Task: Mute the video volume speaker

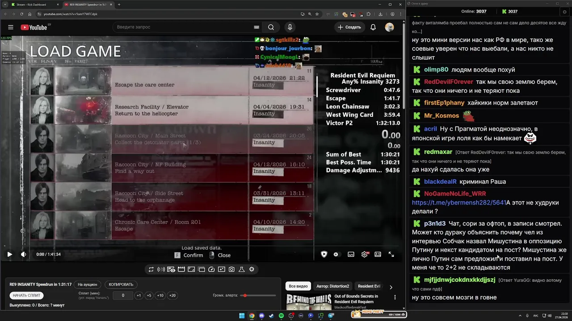Action: pos(23,254)
